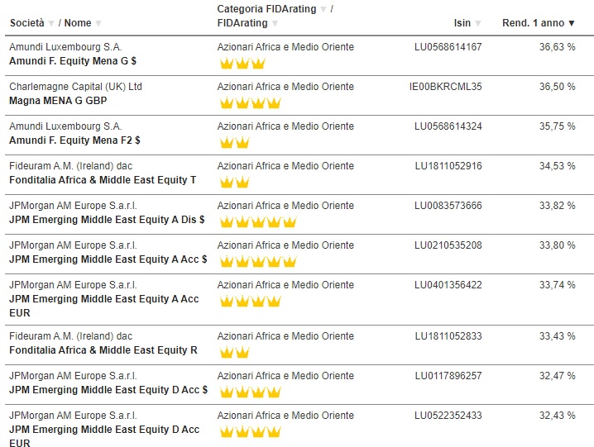This screenshot has height=447, width=594.
Task: Click the 32,47 % return value
Action: coord(558,376)
